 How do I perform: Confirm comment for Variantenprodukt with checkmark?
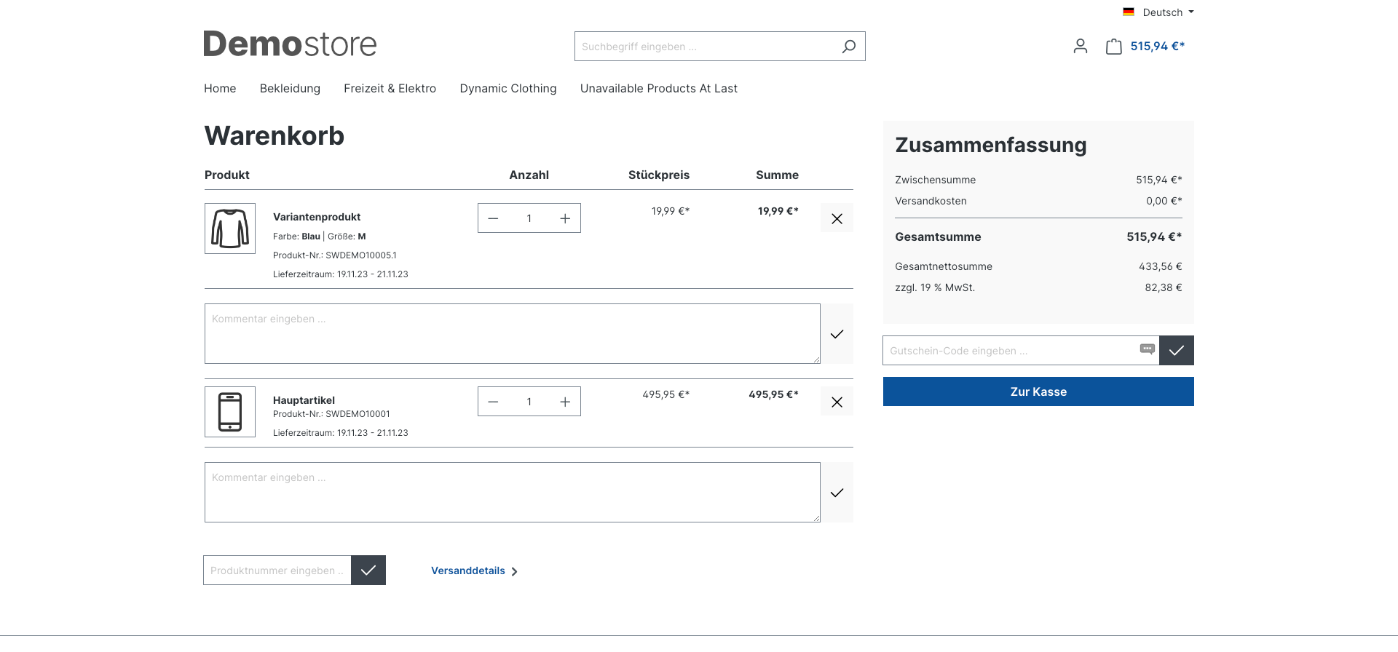(x=837, y=334)
